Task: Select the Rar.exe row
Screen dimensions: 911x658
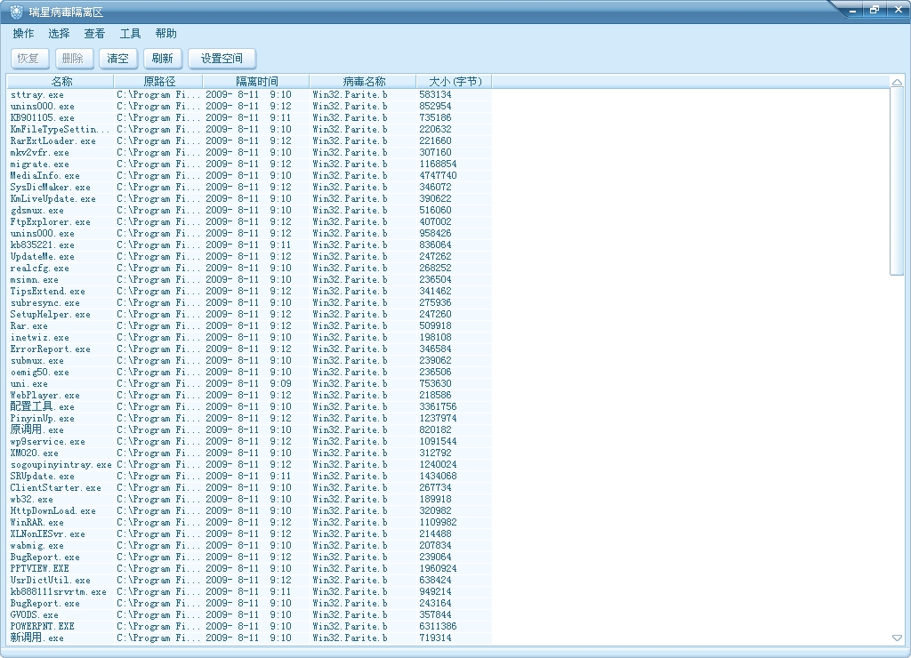Action: tap(250, 325)
